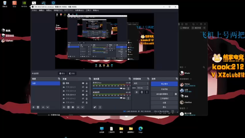The width and height of the screenshot is (245, 138).
Task: Open the 场景集合(S) Scene Collection menu
Action: click(79, 10)
